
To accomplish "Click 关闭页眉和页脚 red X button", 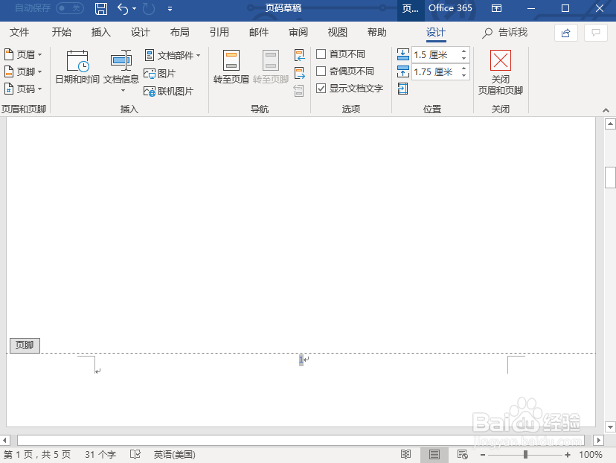I will (x=501, y=72).
